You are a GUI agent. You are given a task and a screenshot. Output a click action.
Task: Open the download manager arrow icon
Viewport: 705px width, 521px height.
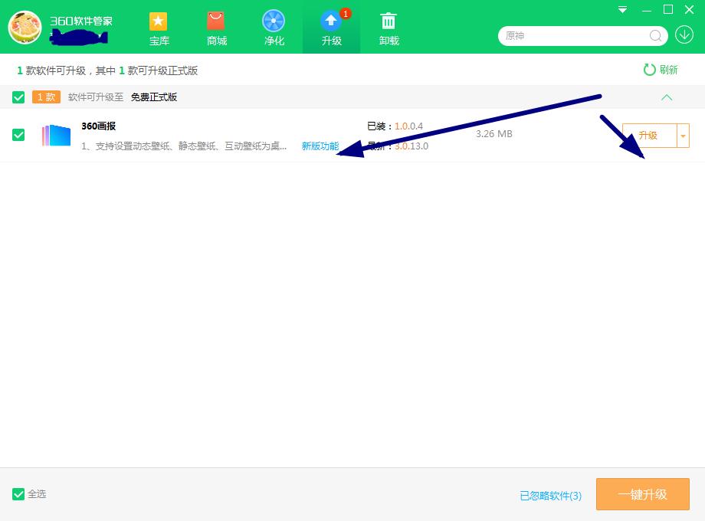click(684, 35)
